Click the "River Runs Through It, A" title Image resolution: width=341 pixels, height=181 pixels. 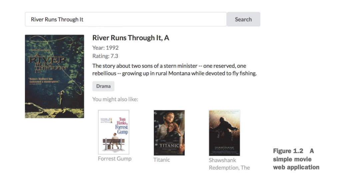(x=131, y=38)
